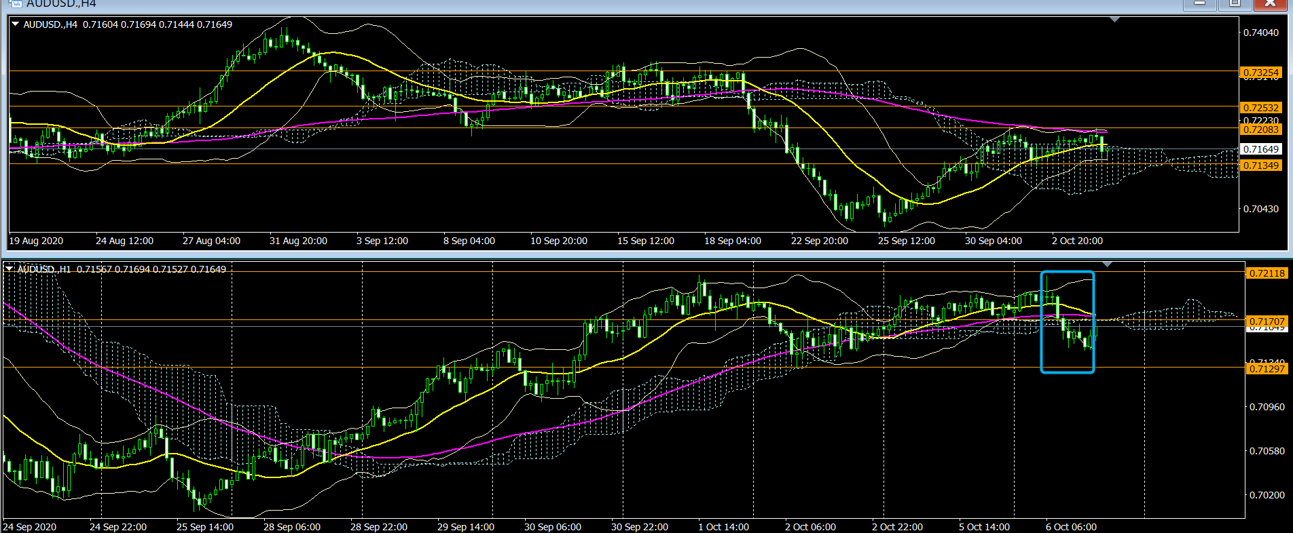Image resolution: width=1293 pixels, height=533 pixels.
Task: Select the 0.72532 orange price label
Action: point(1261,108)
